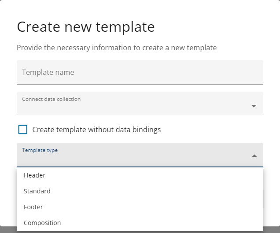Viewport: 280px width, 233px height.
Task: Click the dialog description text below the title
Action: tap(117, 48)
